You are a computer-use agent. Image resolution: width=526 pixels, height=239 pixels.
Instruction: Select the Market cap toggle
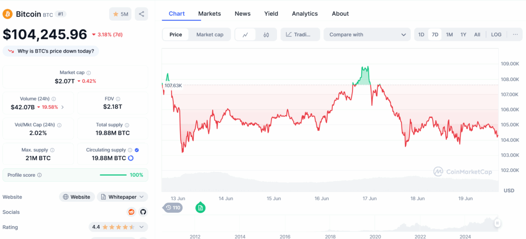(210, 35)
